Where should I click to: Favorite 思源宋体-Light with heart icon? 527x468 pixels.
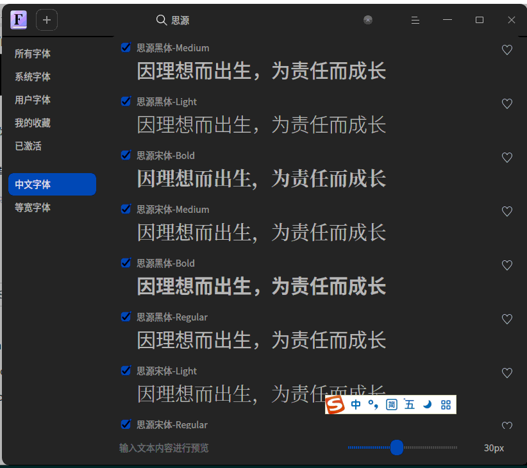pyautogui.click(x=507, y=372)
